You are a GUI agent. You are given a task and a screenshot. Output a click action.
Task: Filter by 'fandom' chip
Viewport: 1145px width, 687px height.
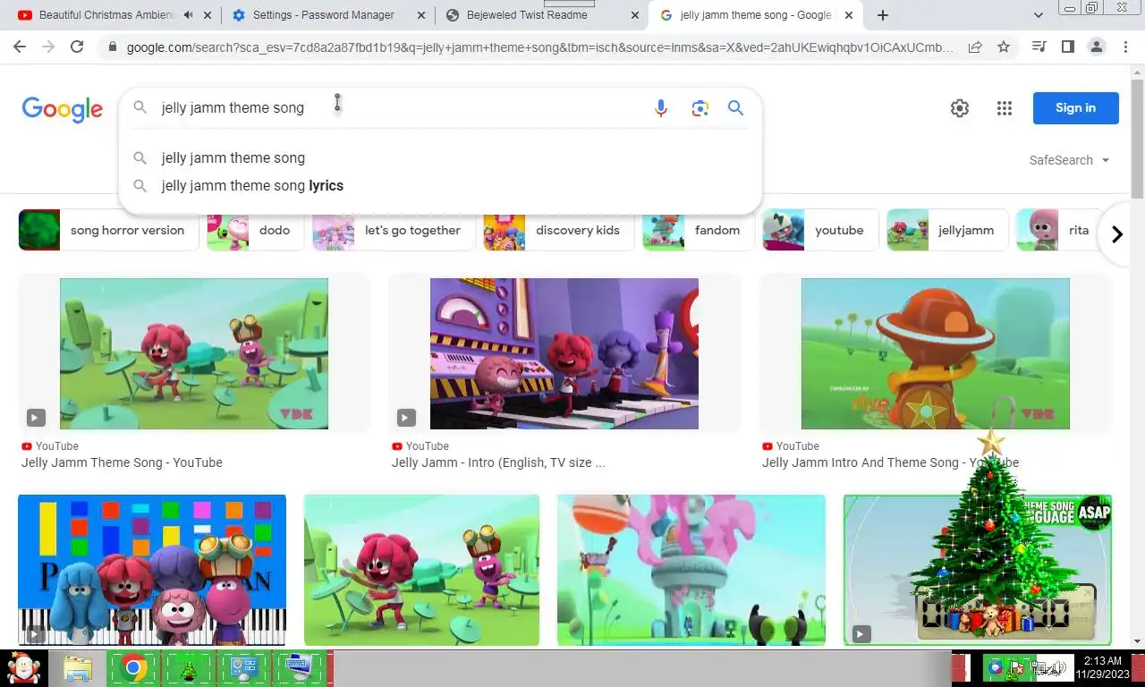(697, 230)
